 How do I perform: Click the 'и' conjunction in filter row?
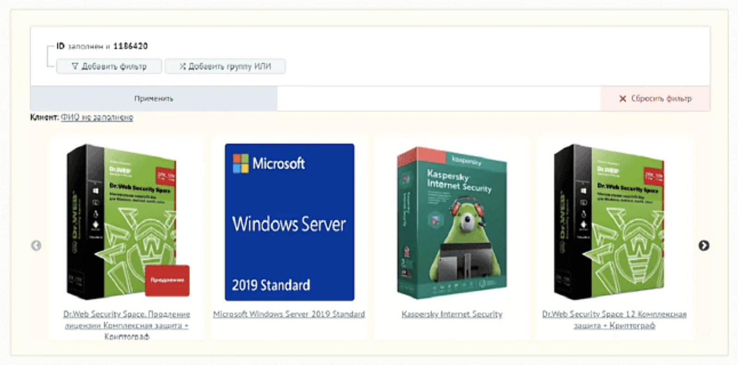tap(108, 47)
